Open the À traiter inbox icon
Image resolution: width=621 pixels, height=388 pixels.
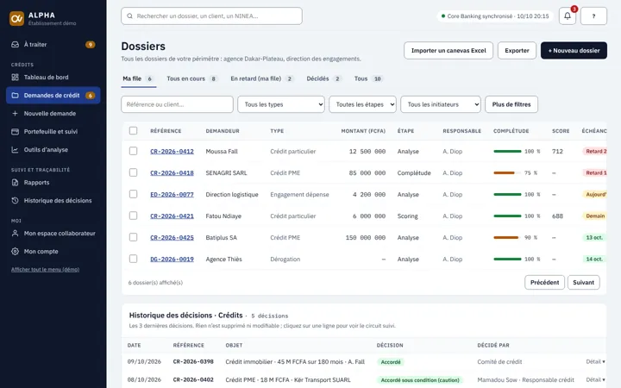point(15,44)
